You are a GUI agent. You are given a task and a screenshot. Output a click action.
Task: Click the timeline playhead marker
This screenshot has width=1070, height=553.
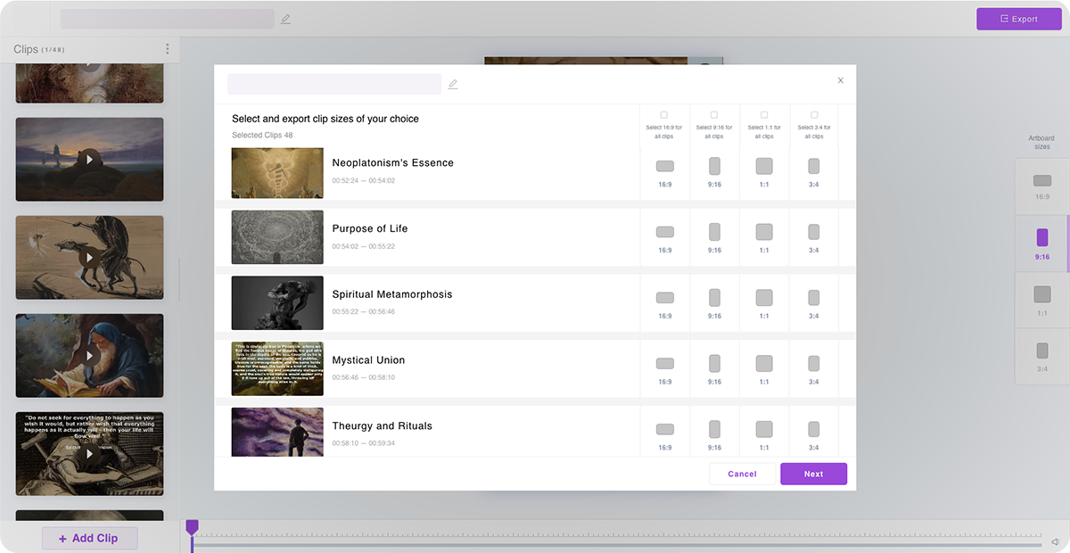click(x=192, y=528)
